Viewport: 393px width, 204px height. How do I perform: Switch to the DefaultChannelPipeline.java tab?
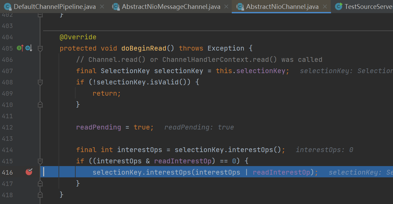coord(55,6)
